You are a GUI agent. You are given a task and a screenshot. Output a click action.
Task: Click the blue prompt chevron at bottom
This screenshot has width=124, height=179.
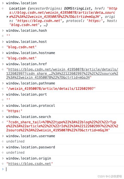click(3, 169)
